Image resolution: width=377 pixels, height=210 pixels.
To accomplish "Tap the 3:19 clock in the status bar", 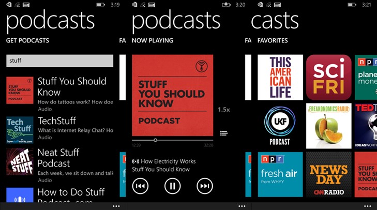I will [115, 5].
